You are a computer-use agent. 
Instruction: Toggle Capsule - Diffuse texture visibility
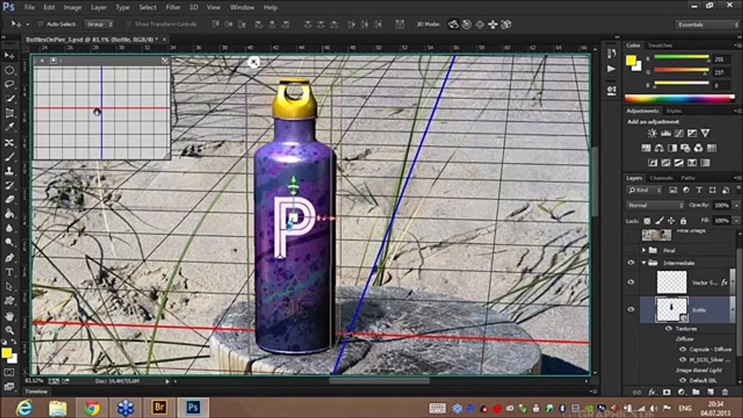pos(683,349)
